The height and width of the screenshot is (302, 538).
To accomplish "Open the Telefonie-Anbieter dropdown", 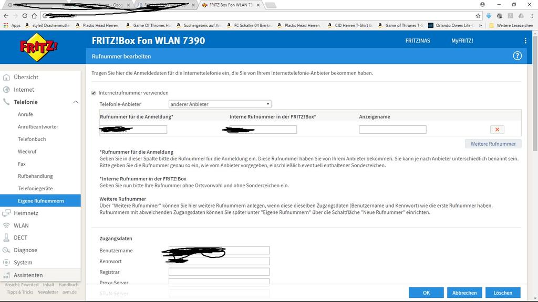I will coord(220,104).
